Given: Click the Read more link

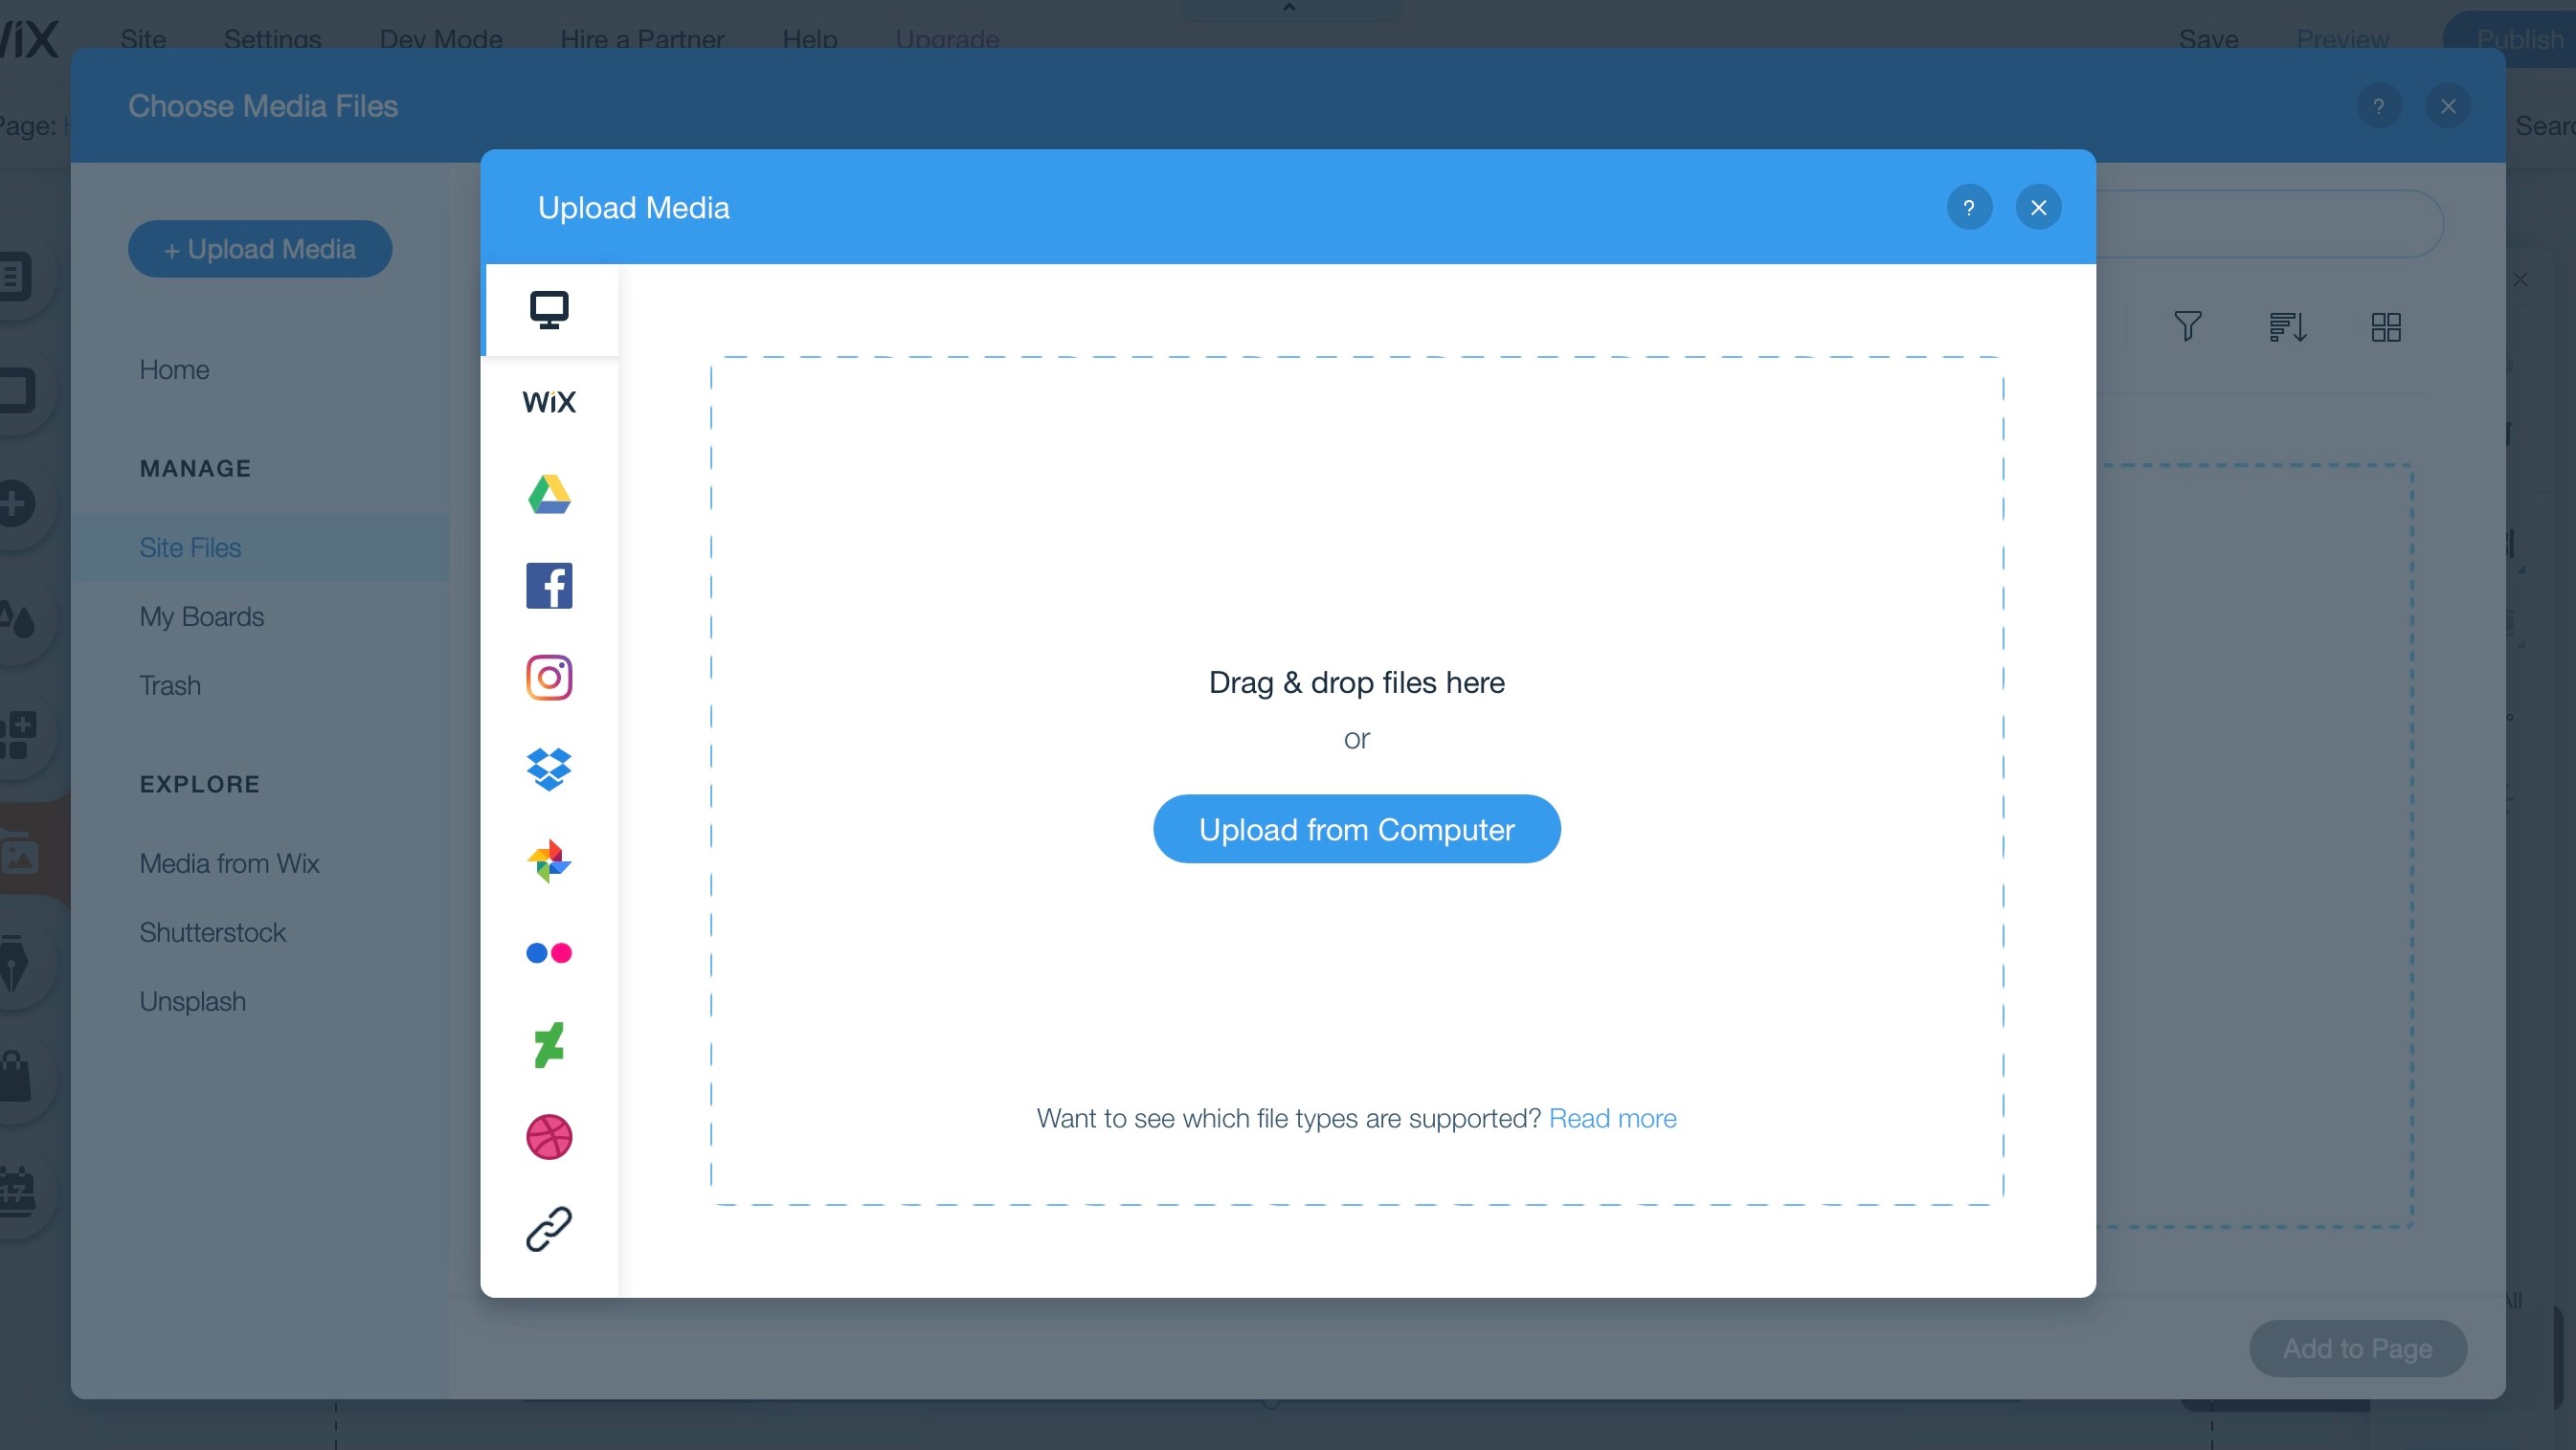Looking at the screenshot, I should tap(1612, 1116).
